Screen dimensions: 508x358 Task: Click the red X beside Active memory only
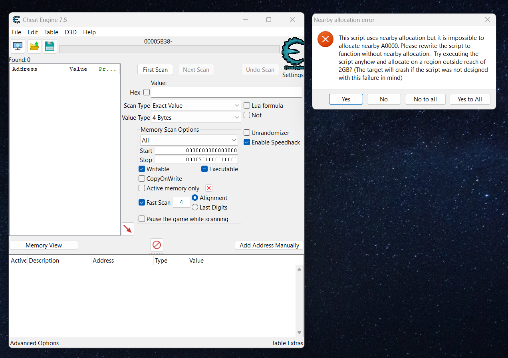pos(208,188)
